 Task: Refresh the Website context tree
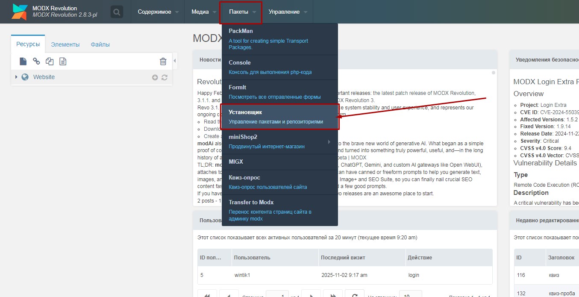tap(165, 77)
